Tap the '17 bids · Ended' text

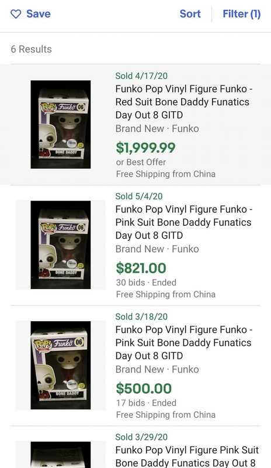[x=146, y=402]
